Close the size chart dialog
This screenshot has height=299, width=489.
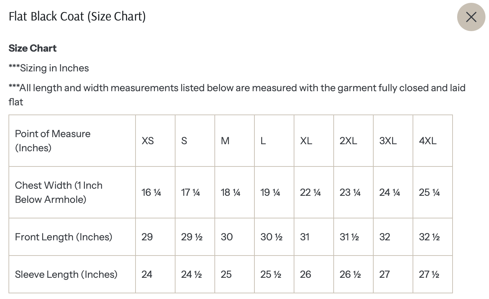tap(471, 17)
